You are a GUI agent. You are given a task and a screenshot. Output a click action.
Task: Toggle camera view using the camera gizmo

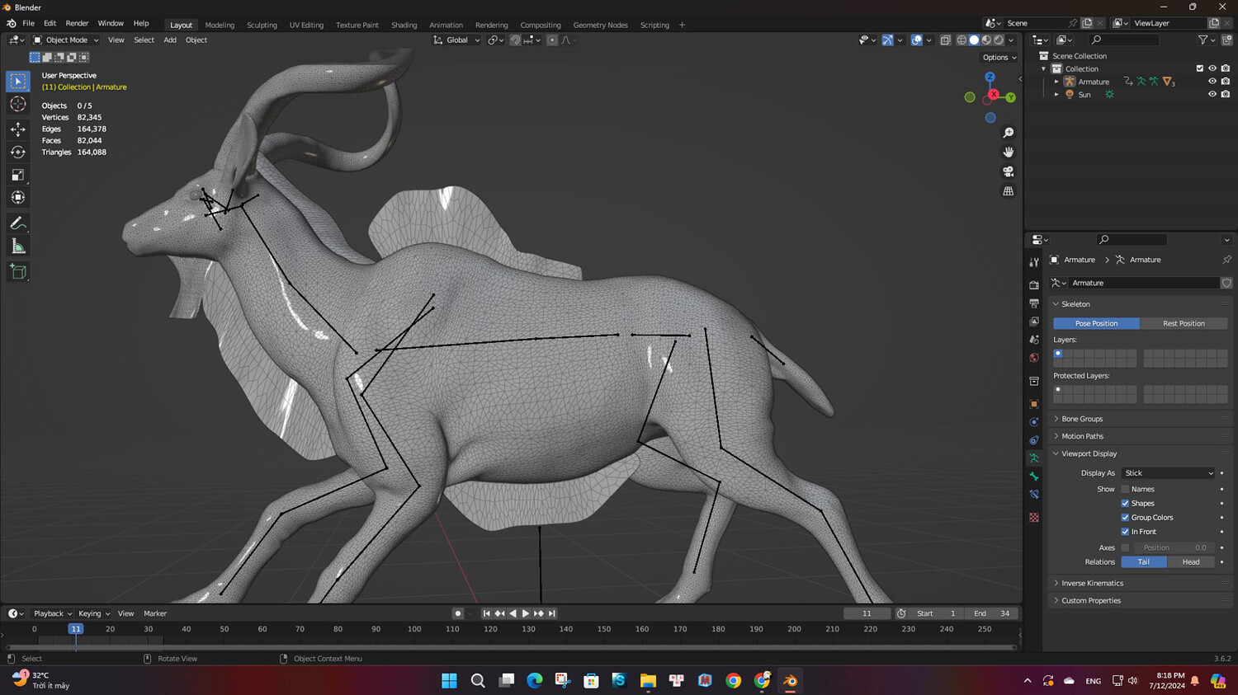pos(1008,171)
